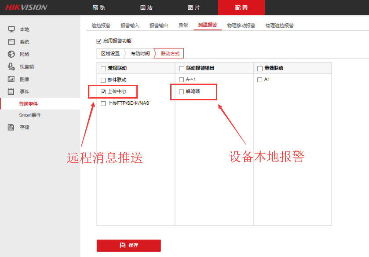
Task: Go to the 区域设置 step
Action: [x=110, y=54]
